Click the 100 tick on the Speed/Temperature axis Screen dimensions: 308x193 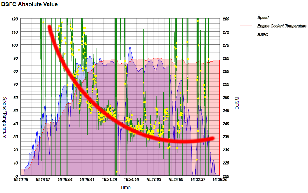[15, 45]
